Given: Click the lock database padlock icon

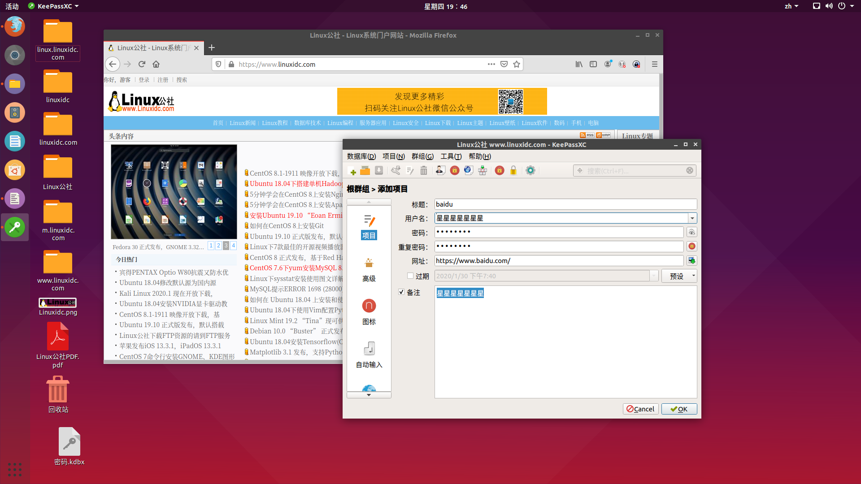Looking at the screenshot, I should click(513, 171).
